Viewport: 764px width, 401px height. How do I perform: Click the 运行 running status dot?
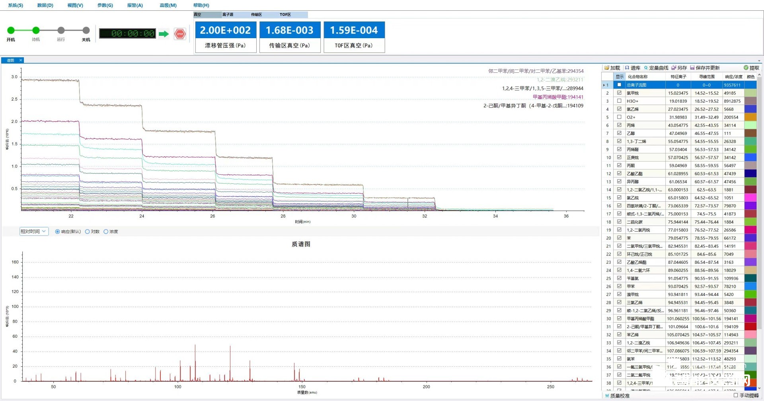point(61,30)
